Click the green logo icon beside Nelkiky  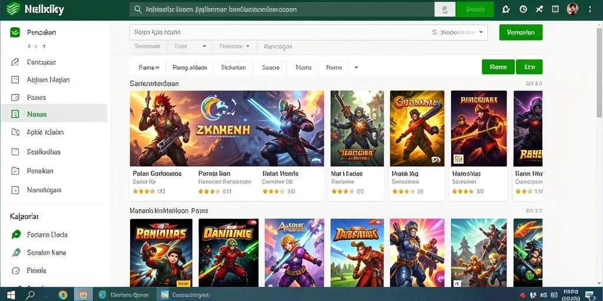(x=14, y=9)
